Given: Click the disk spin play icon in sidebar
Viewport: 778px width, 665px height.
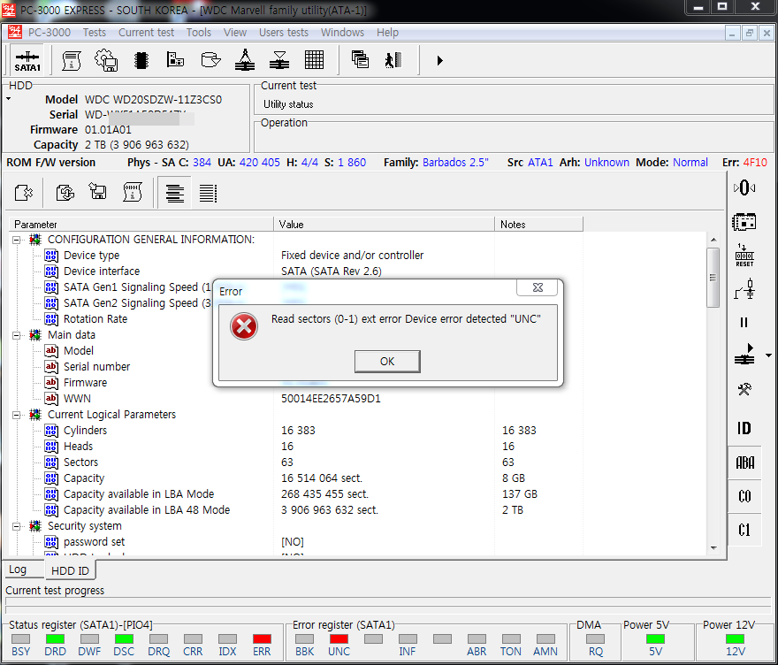Looking at the screenshot, I should click(744, 355).
